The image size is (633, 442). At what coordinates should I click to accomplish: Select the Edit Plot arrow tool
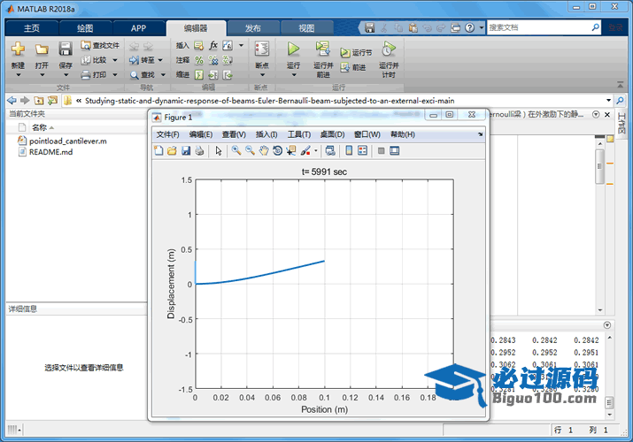[x=219, y=150]
